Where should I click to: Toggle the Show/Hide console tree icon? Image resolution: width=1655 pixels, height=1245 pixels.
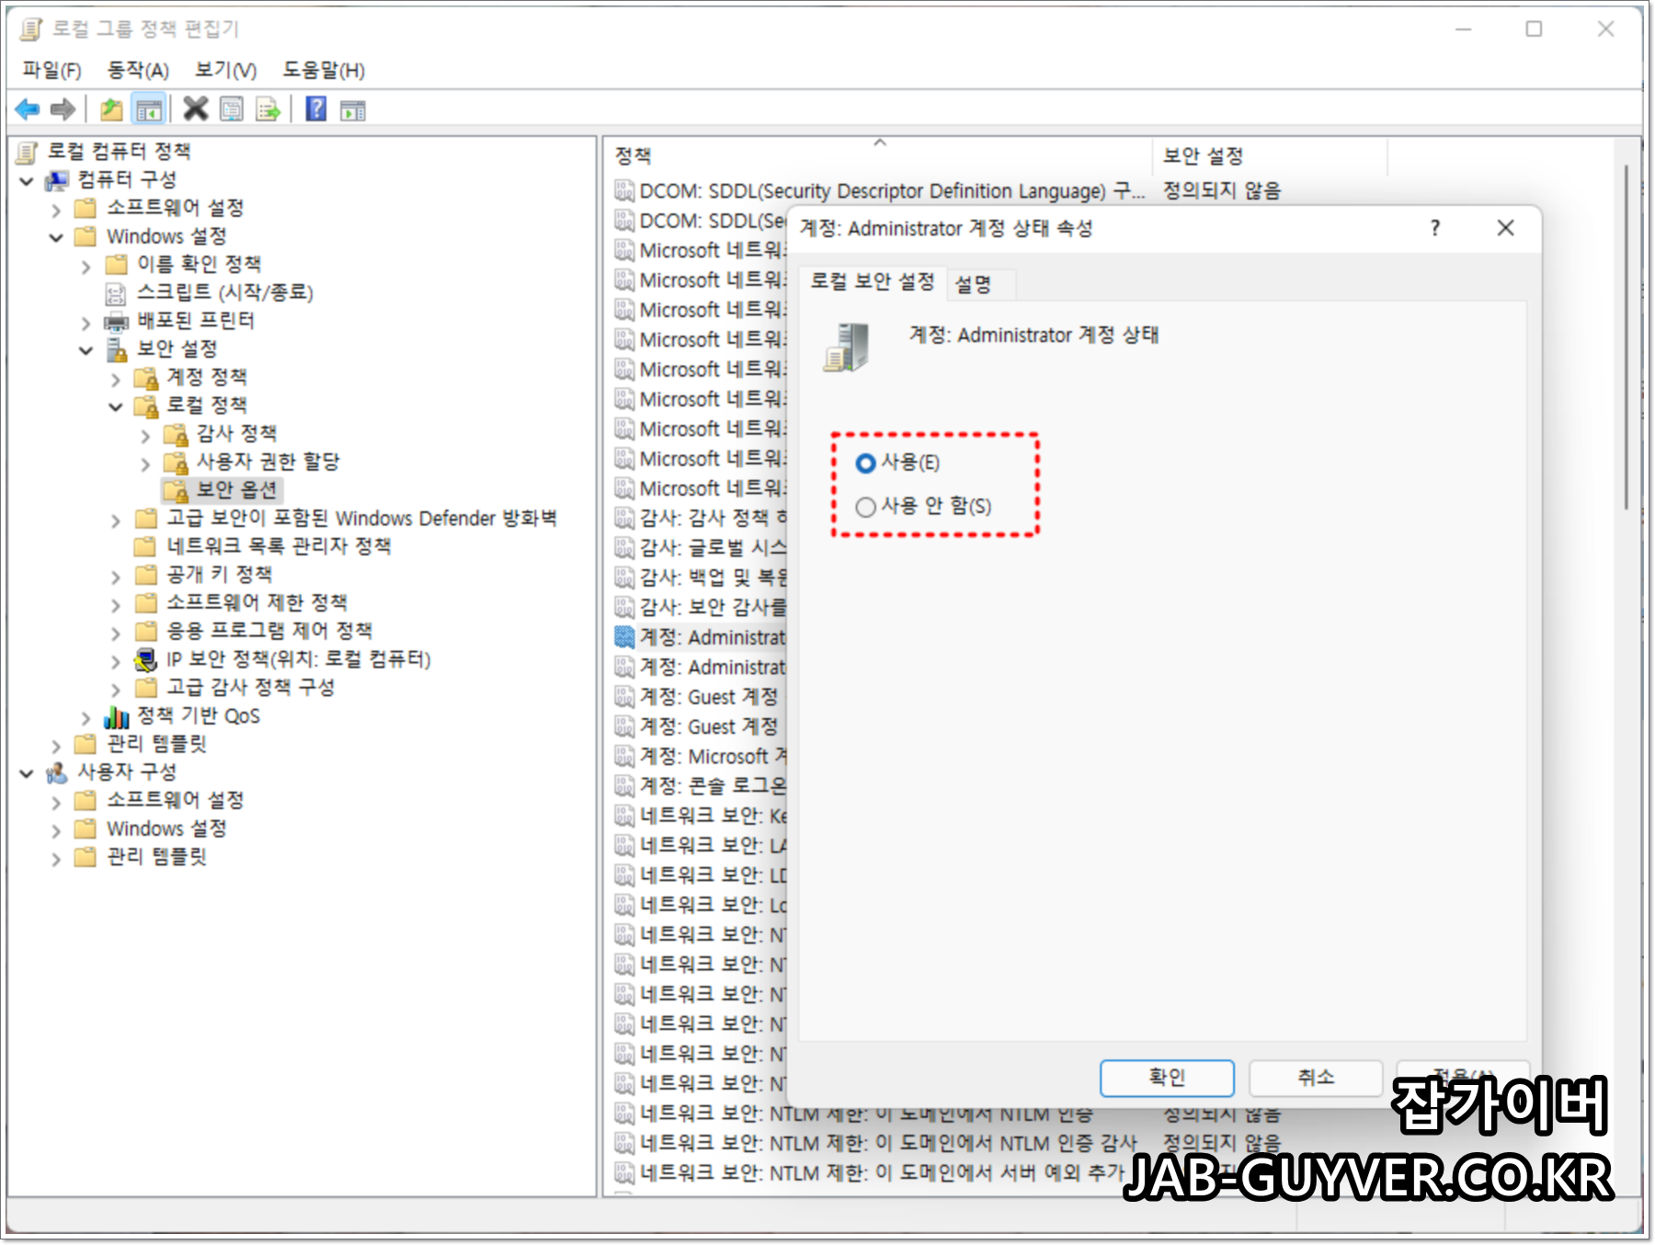[x=149, y=109]
